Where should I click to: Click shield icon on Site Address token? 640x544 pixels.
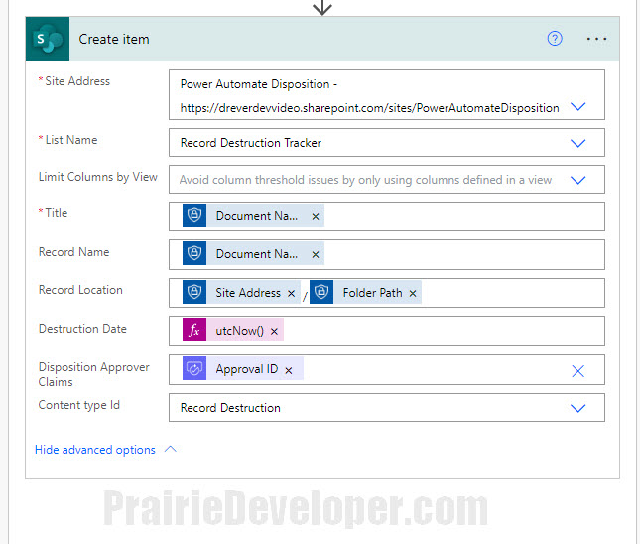pyautogui.click(x=194, y=292)
